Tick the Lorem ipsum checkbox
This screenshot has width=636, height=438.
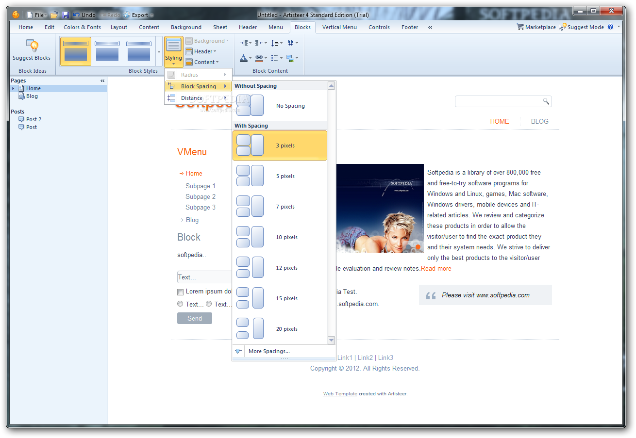coord(180,292)
